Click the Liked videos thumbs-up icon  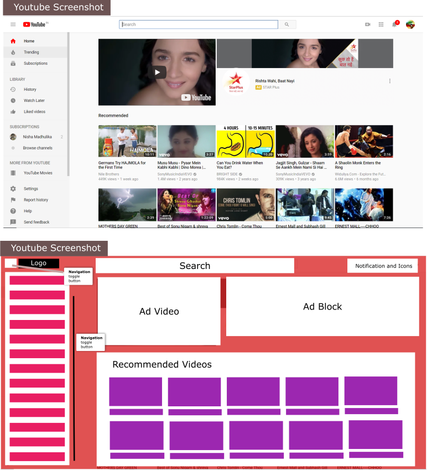click(13, 111)
